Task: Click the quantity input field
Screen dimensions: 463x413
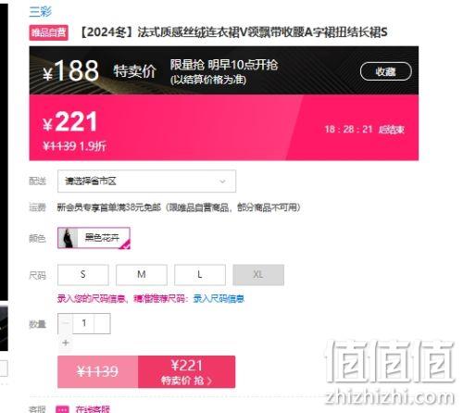Action: pyautogui.click(x=83, y=323)
